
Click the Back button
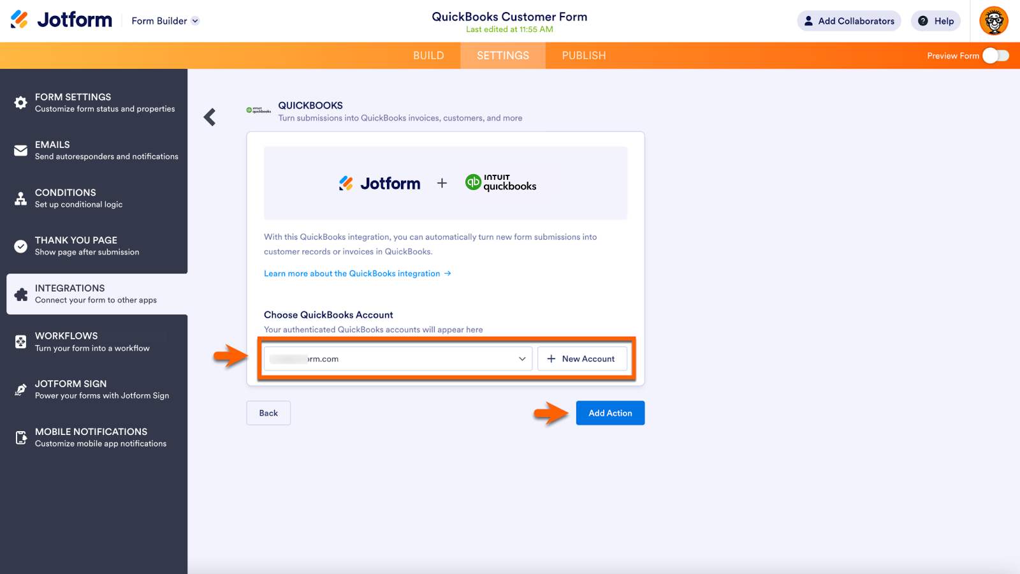click(x=268, y=413)
